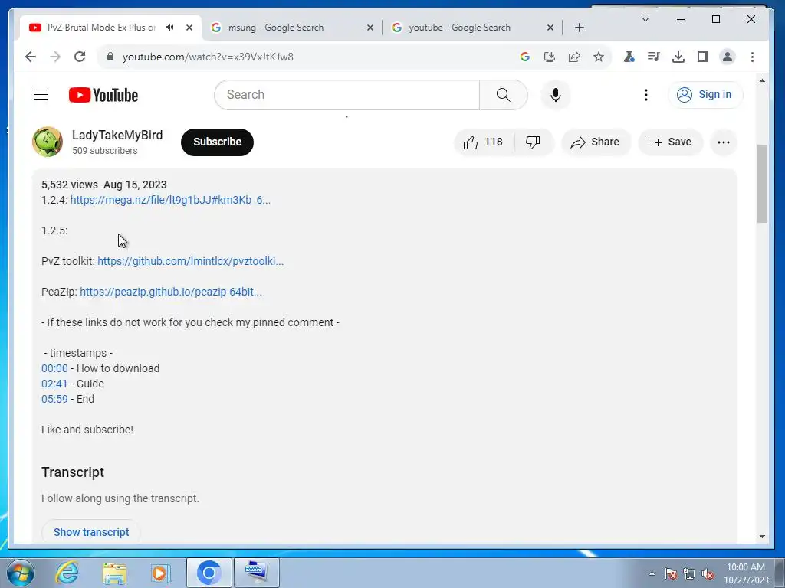Install app icon in address bar
Image resolution: width=785 pixels, height=588 pixels.
pyautogui.click(x=549, y=57)
